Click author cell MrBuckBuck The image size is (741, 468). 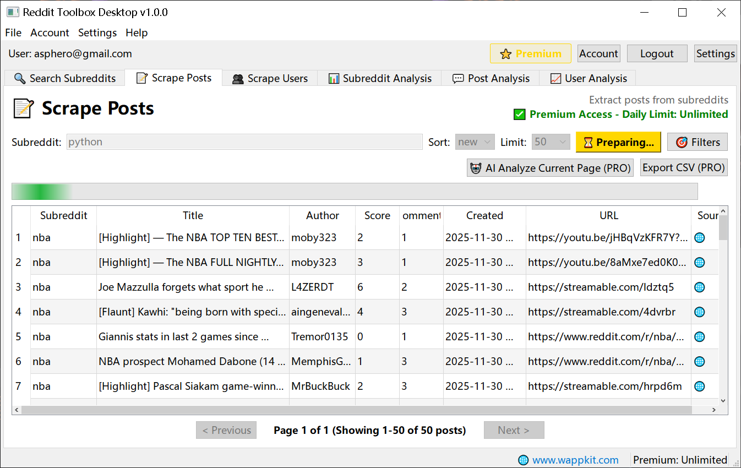(323, 386)
